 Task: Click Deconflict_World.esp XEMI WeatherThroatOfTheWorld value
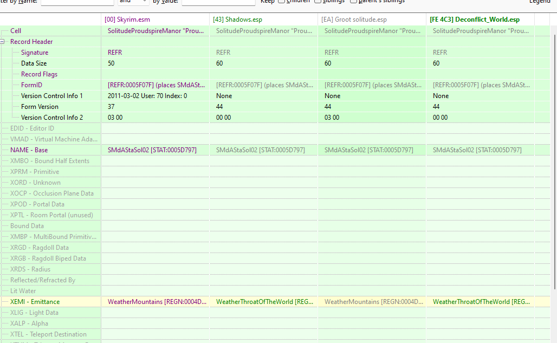[x=481, y=302]
